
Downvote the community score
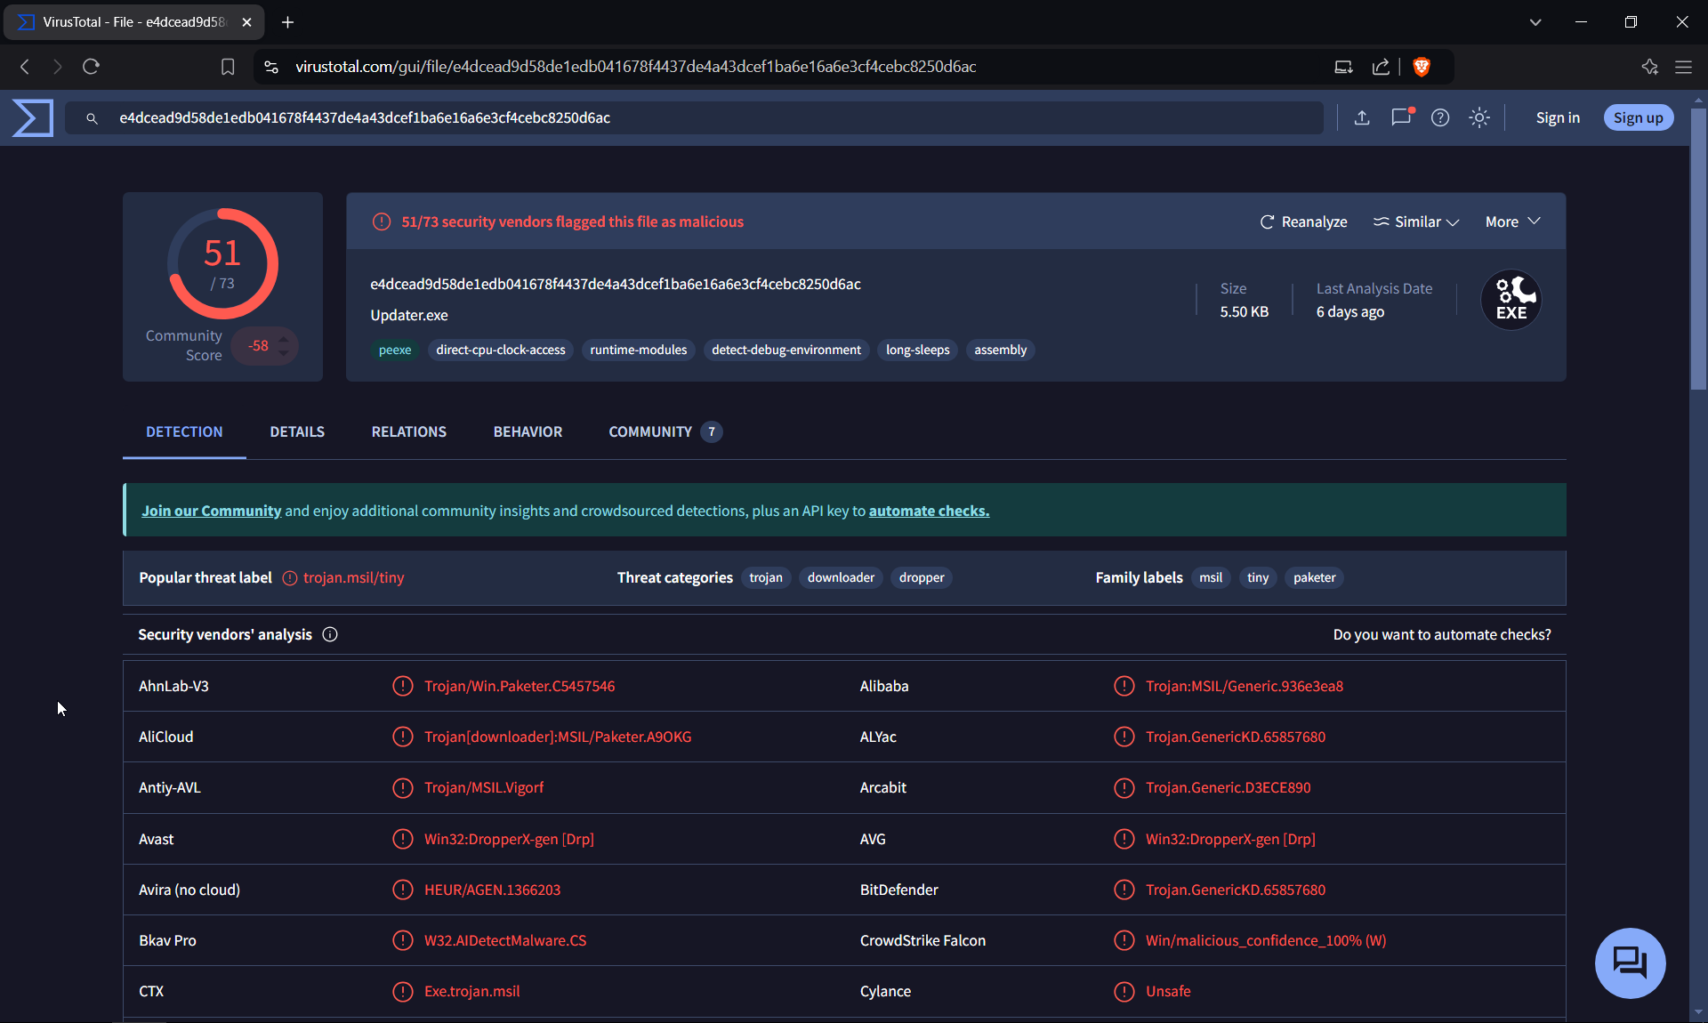coord(284,353)
